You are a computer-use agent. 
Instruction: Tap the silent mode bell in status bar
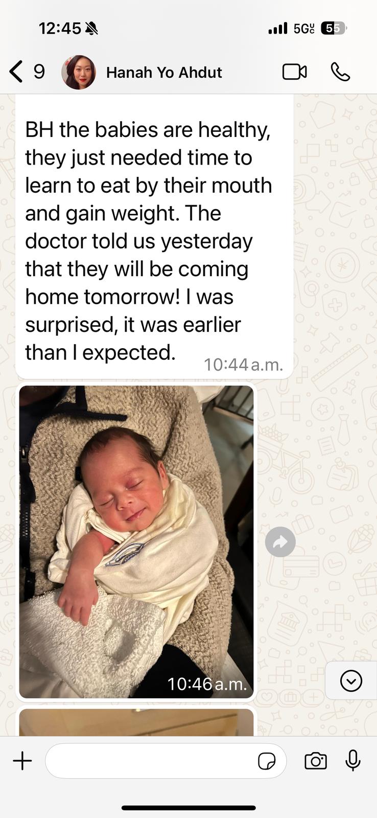coord(91,29)
